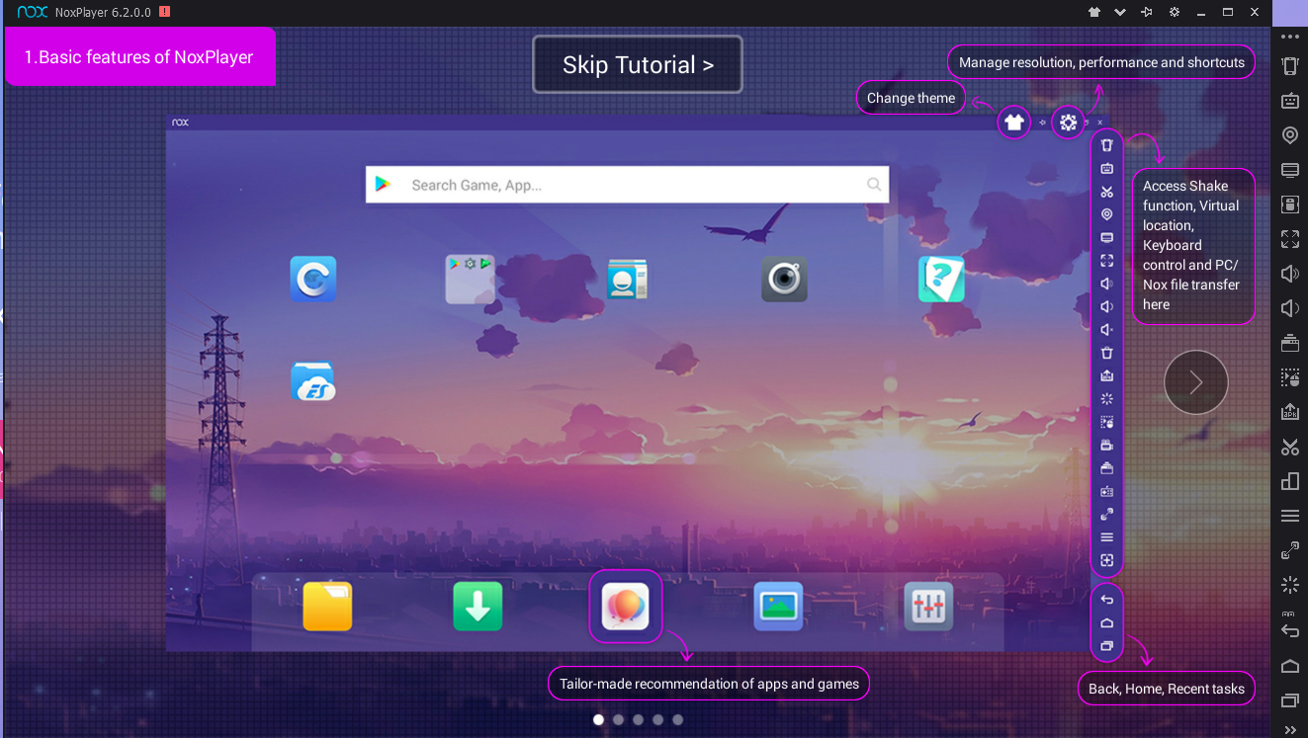This screenshot has width=1308, height=738.
Task: Click the Home button in right sidebar
Action: coord(1289,666)
